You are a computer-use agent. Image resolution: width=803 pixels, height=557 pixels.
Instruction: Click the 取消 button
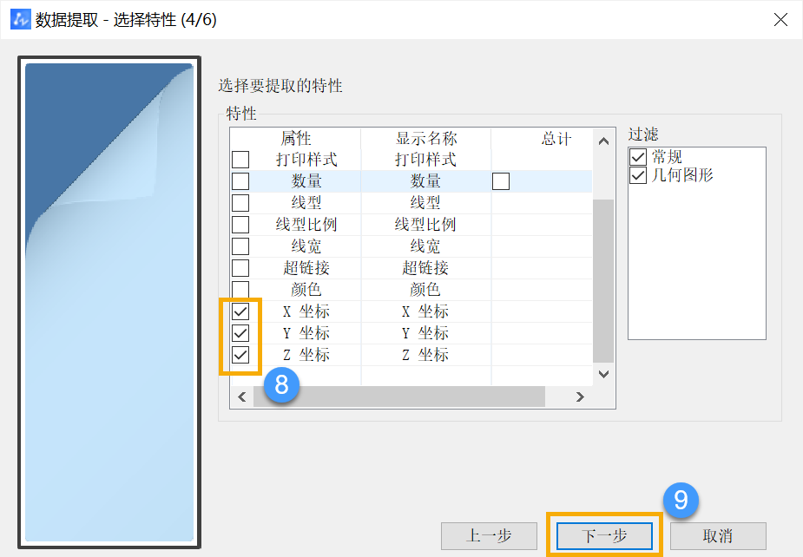tap(718, 536)
